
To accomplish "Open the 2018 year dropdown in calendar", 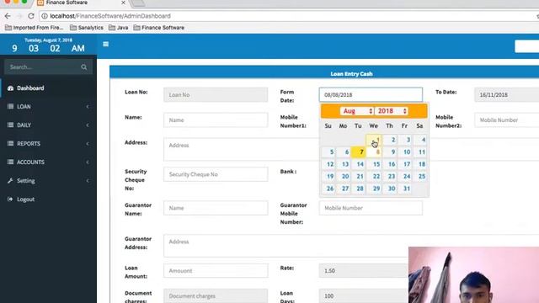I will [391, 111].
